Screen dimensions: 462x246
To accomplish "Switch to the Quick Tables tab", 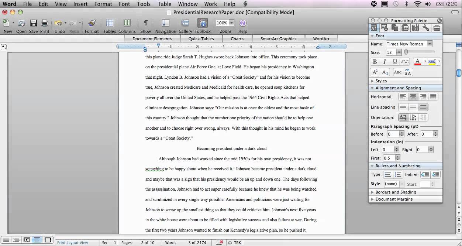I will (201, 39).
